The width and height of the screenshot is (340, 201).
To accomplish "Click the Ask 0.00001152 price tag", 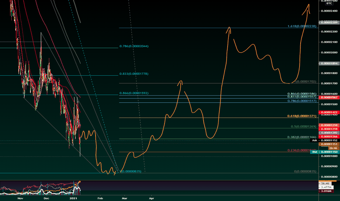I will [x=325, y=141].
